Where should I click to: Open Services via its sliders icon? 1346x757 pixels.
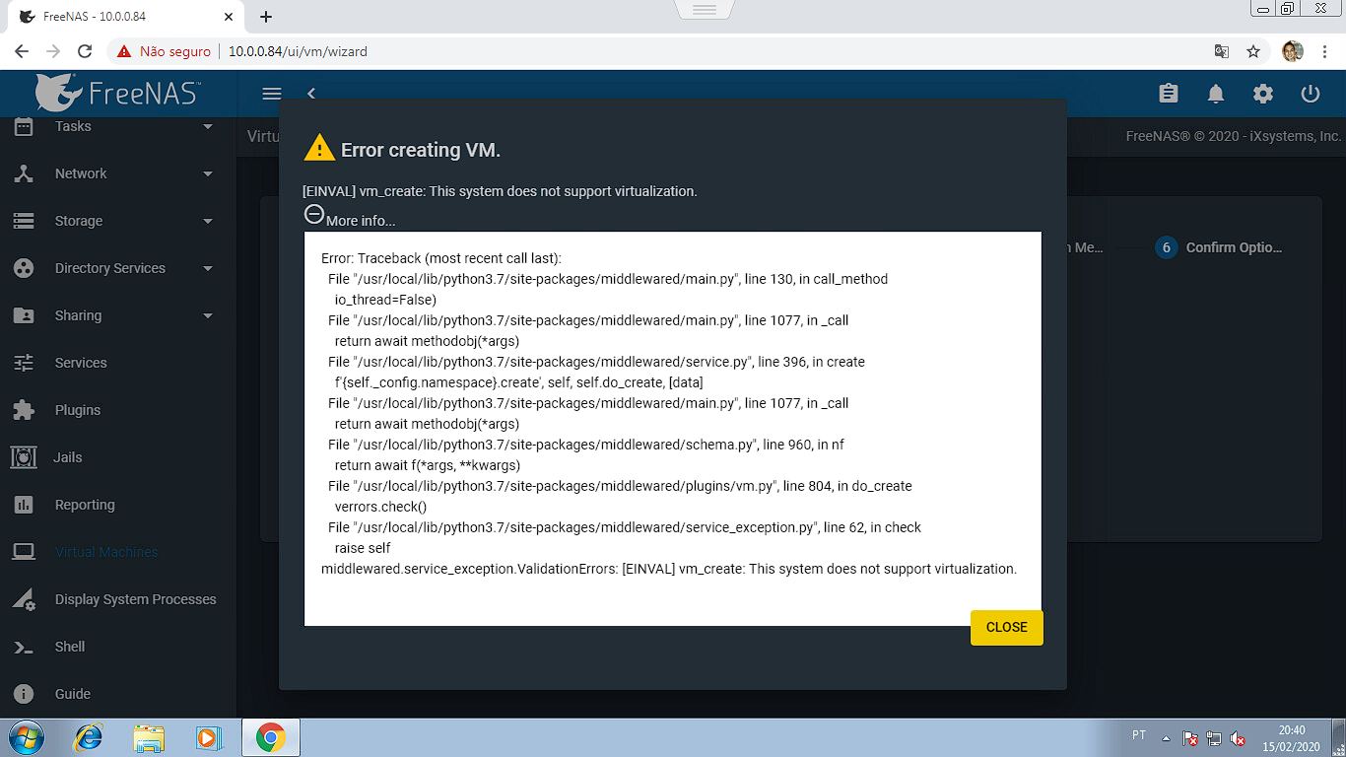click(24, 363)
